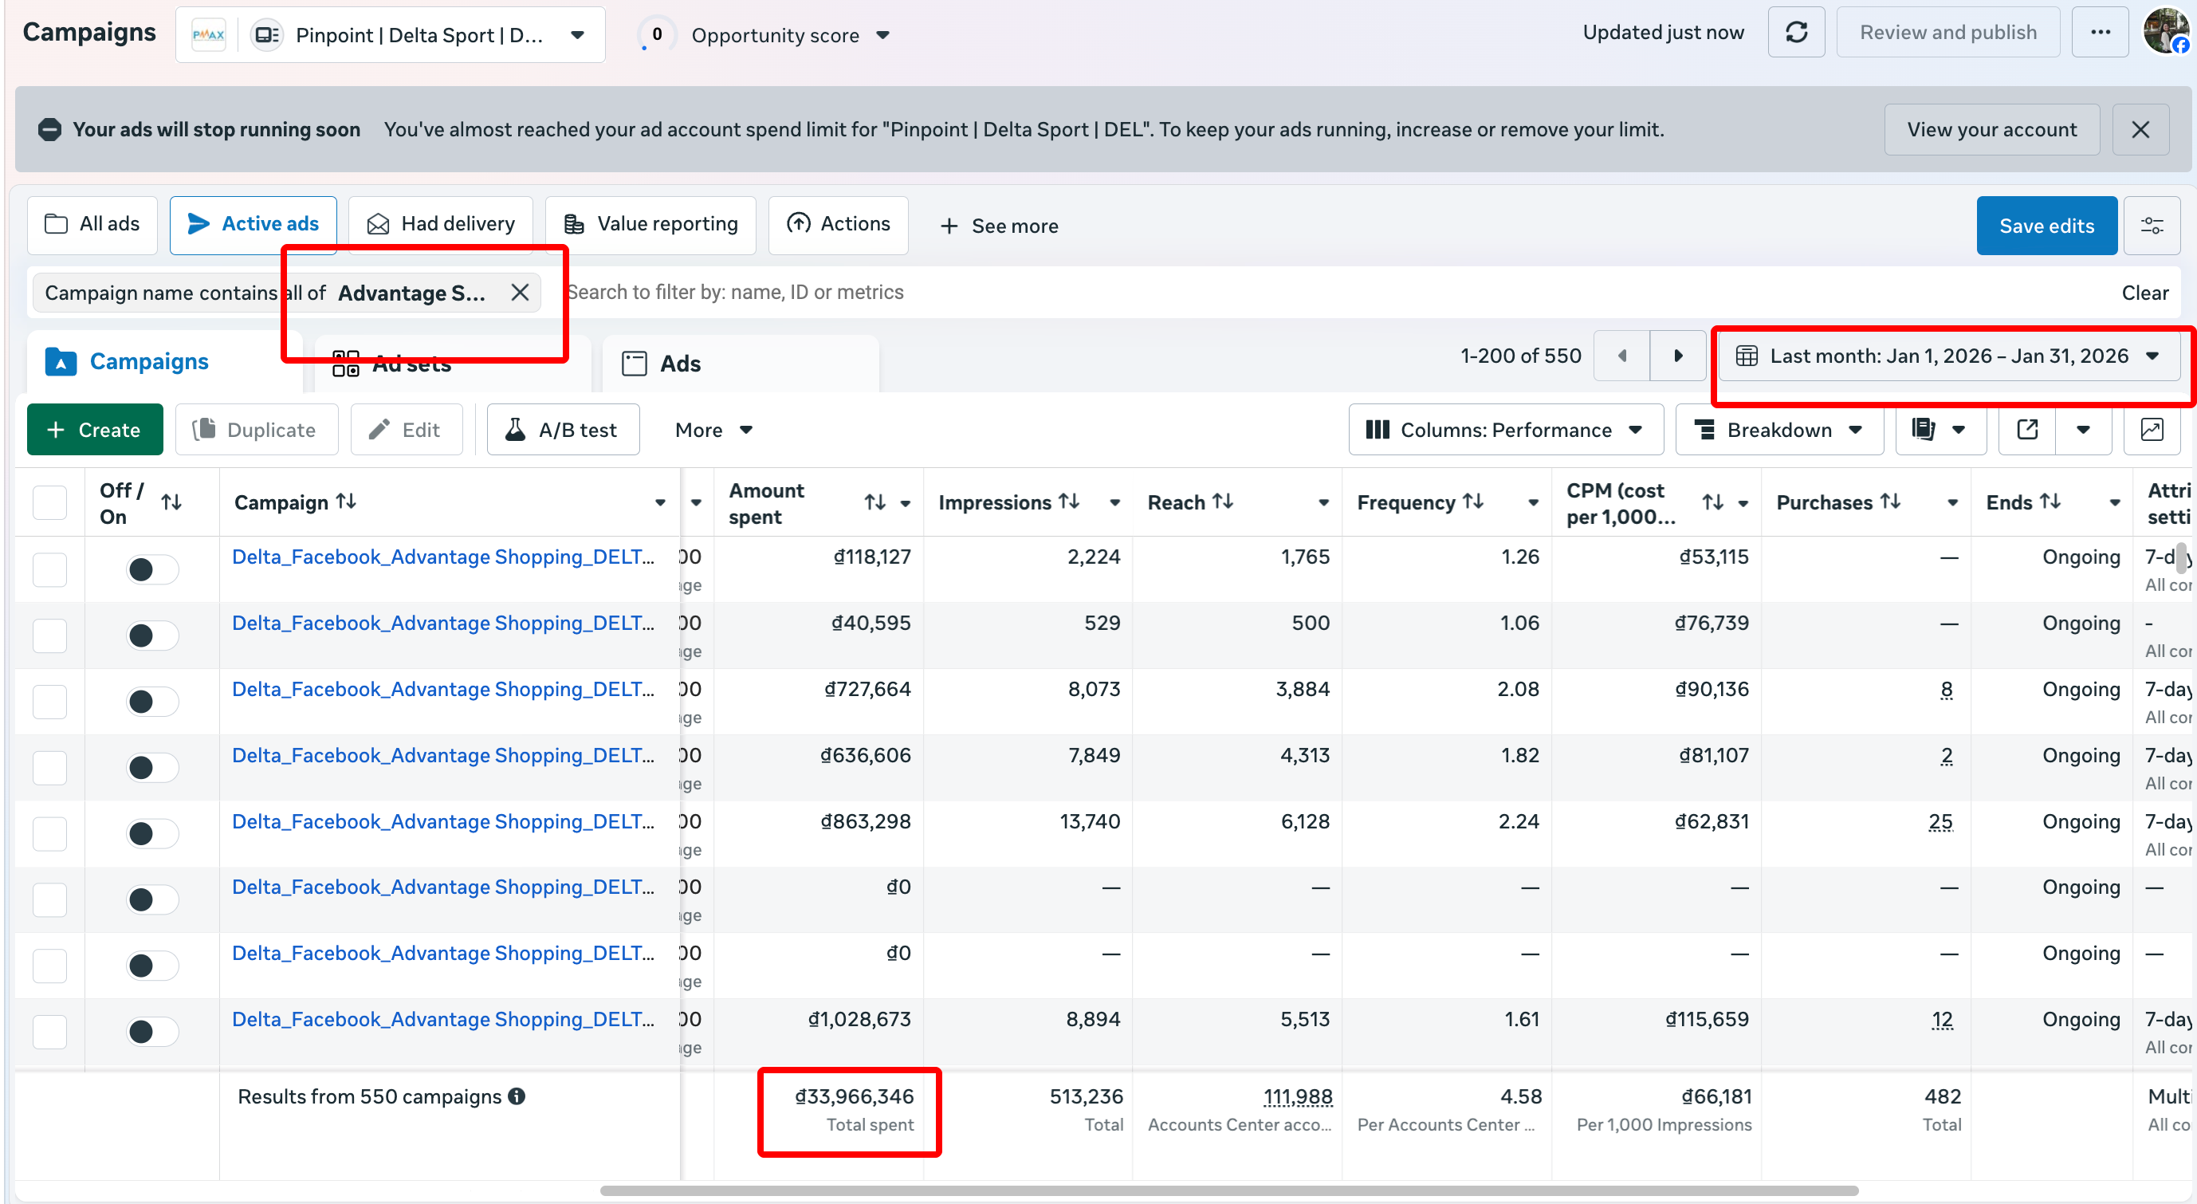Open the Had delivery view
This screenshot has height=1204, width=2197.
[441, 226]
